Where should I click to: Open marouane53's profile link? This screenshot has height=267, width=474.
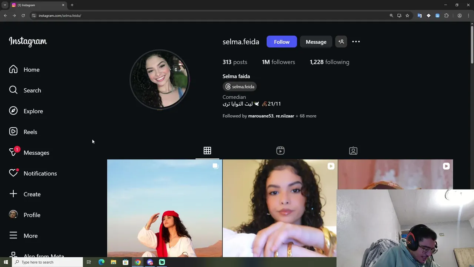point(261,116)
